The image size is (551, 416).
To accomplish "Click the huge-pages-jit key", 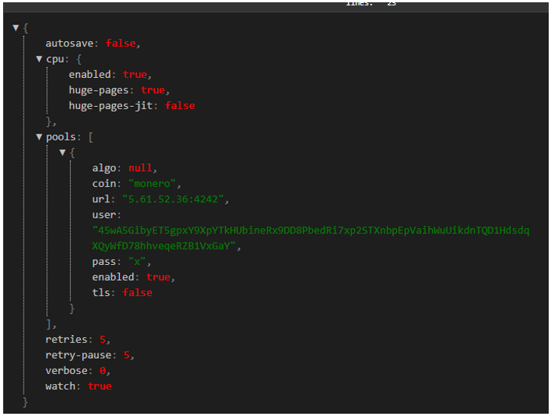I will (x=111, y=106).
